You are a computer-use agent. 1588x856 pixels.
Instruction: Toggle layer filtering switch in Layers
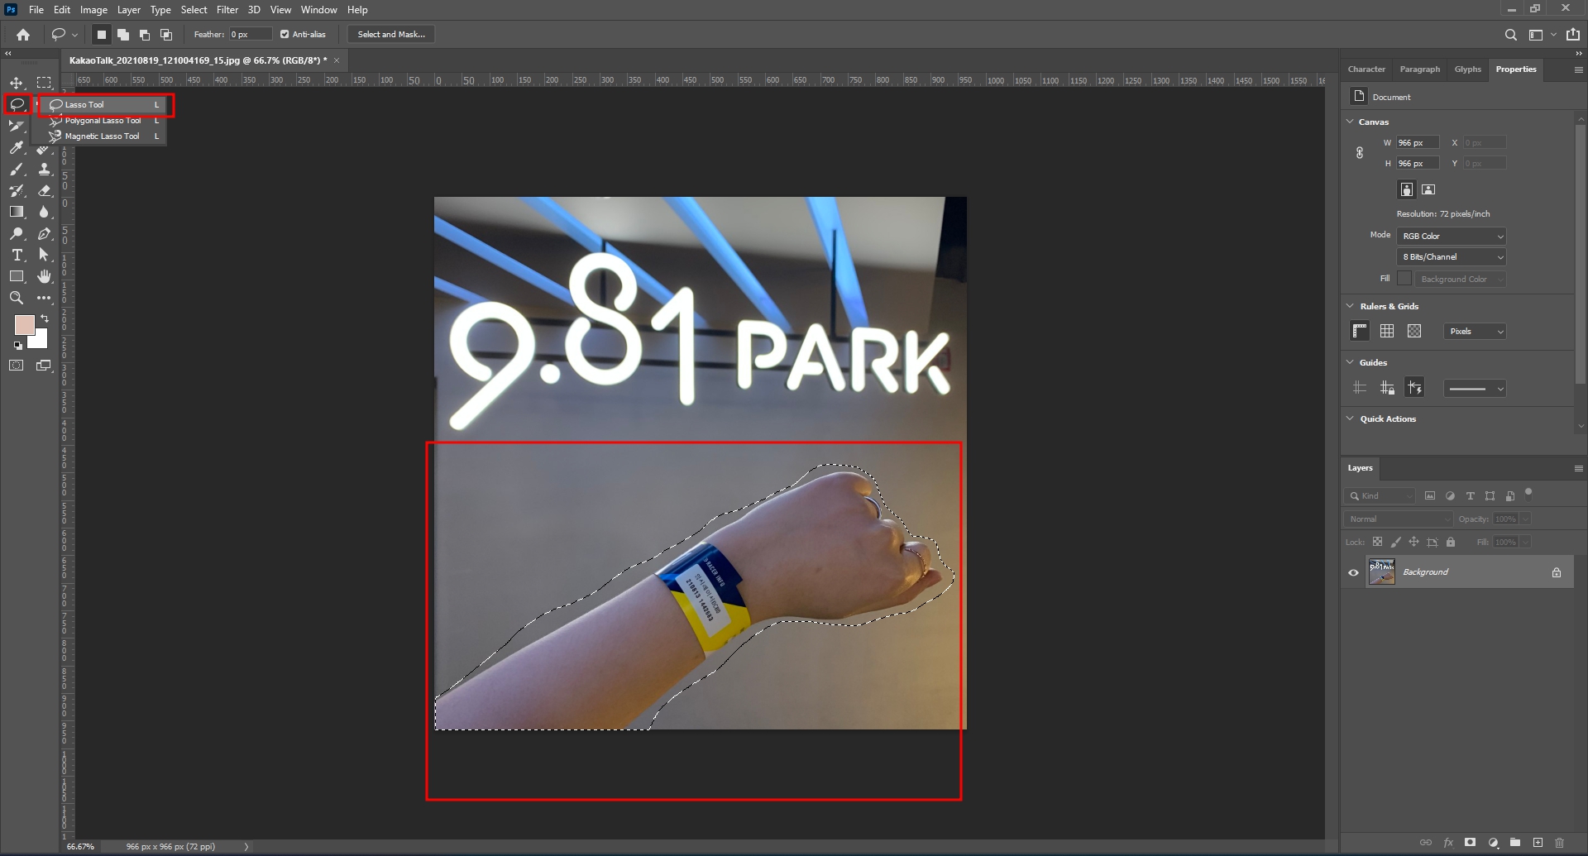click(x=1528, y=494)
